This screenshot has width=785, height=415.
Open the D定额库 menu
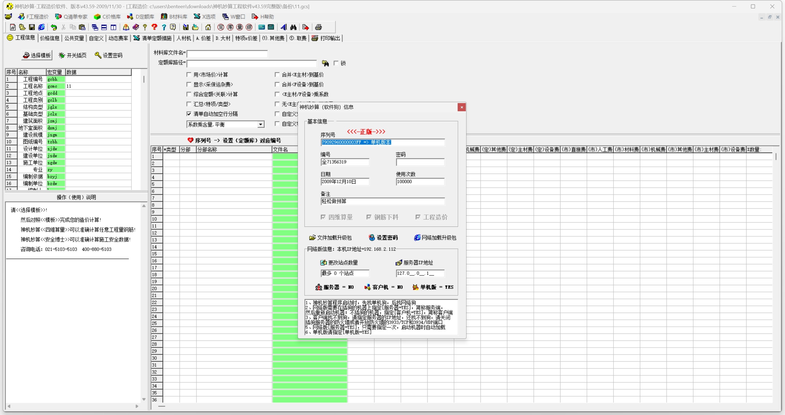[141, 16]
